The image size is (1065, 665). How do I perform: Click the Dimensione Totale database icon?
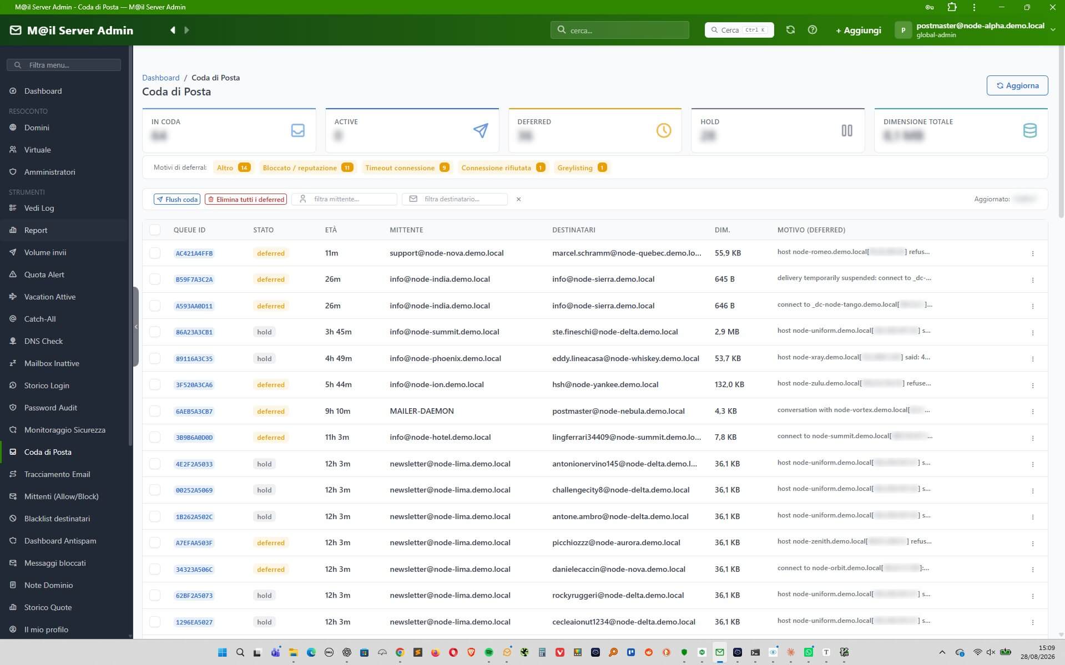[1030, 130]
